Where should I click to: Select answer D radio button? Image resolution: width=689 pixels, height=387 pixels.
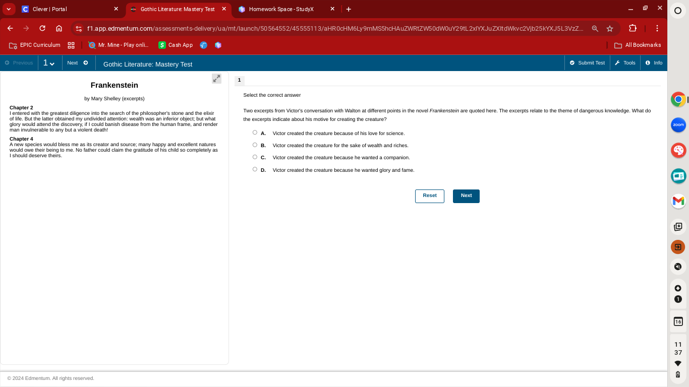pyautogui.click(x=255, y=169)
